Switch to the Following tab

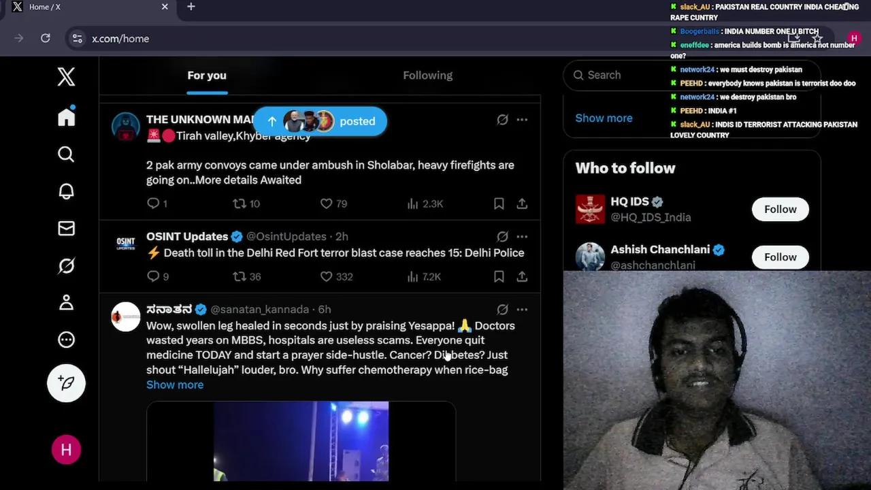click(x=427, y=76)
